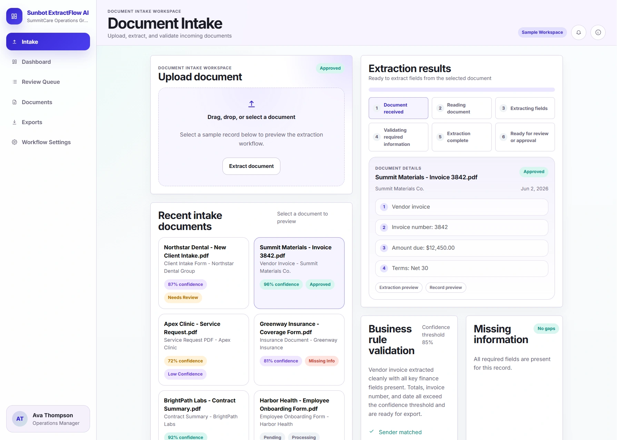Screen dimensions: 617x440
Task: Open the Review Queue page
Action: point(48,82)
